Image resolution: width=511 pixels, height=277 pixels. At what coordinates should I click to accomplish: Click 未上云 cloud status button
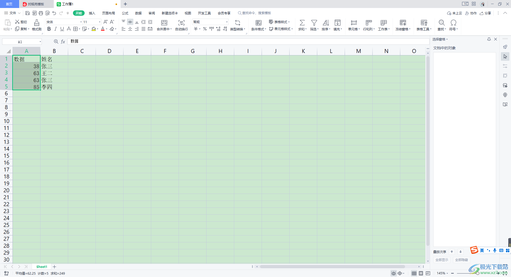(455, 13)
